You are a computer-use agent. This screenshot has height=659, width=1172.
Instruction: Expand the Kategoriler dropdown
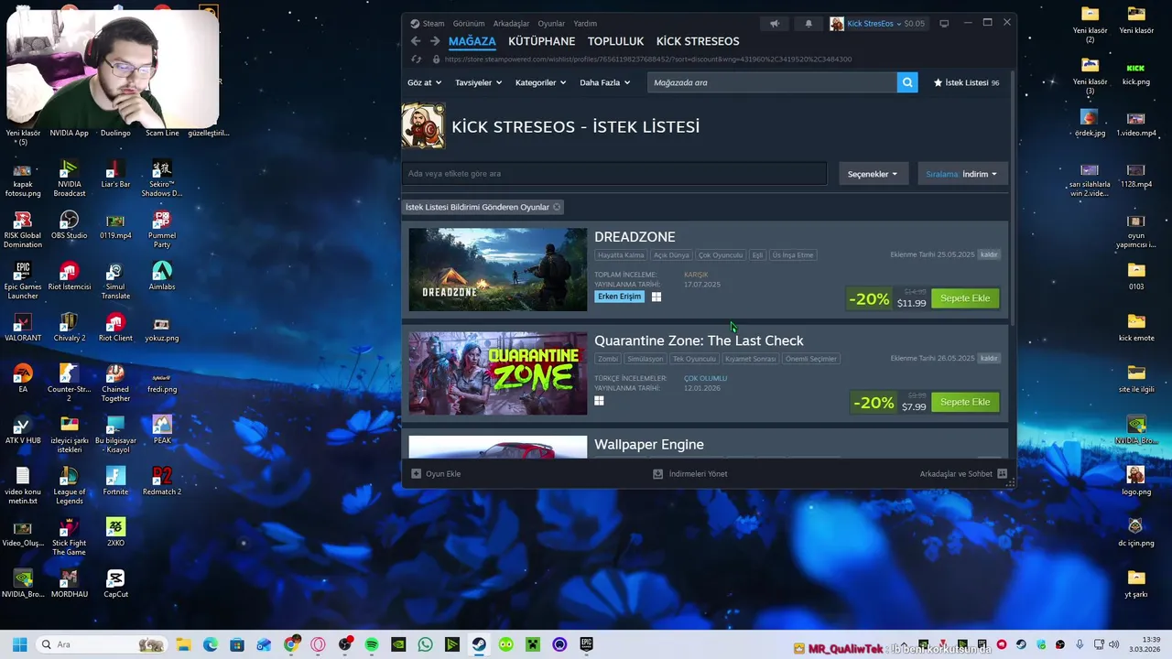[540, 82]
